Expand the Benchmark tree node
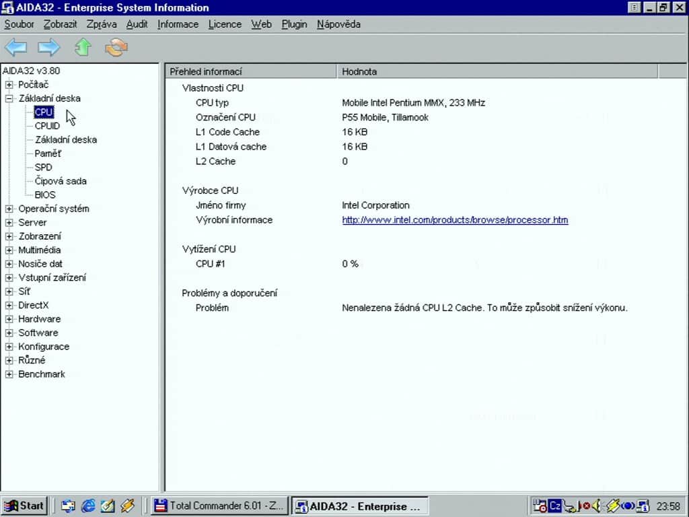689x517 pixels. pos(9,374)
